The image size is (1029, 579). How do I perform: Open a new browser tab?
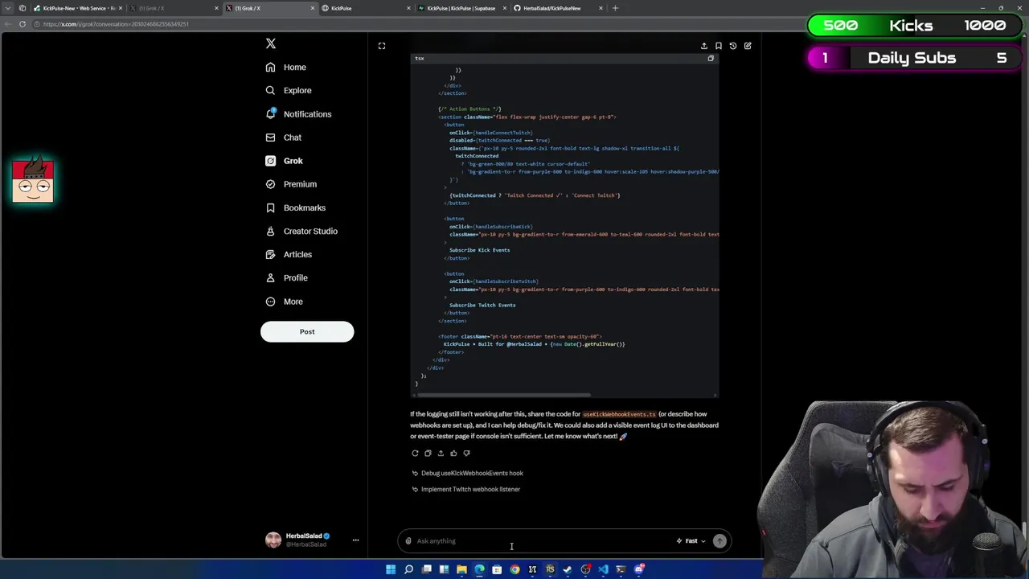click(615, 8)
